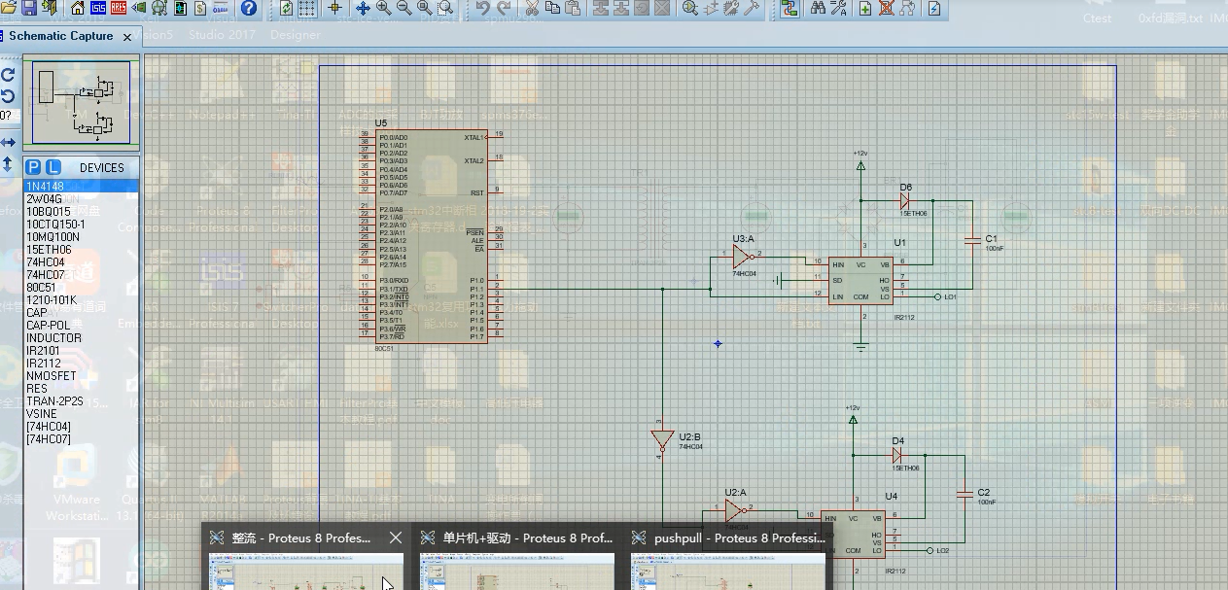Click the Save Project icon
Viewport: 1228px width, 590px height.
click(x=29, y=8)
